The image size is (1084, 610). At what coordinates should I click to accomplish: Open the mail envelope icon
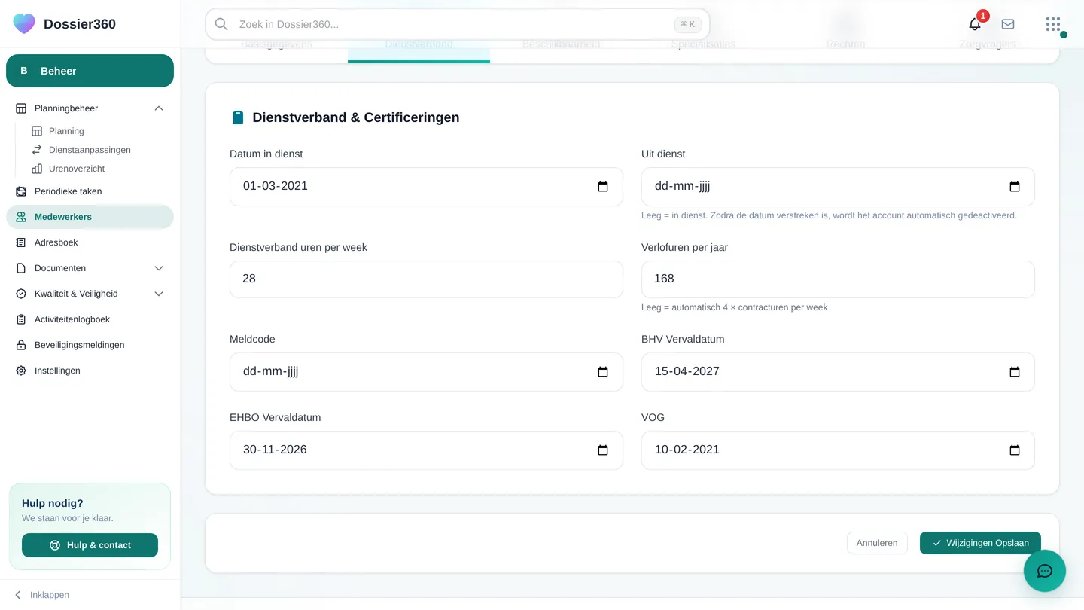1008,24
